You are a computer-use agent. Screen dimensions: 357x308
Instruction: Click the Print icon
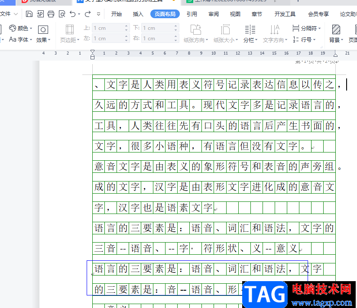(x=51, y=14)
